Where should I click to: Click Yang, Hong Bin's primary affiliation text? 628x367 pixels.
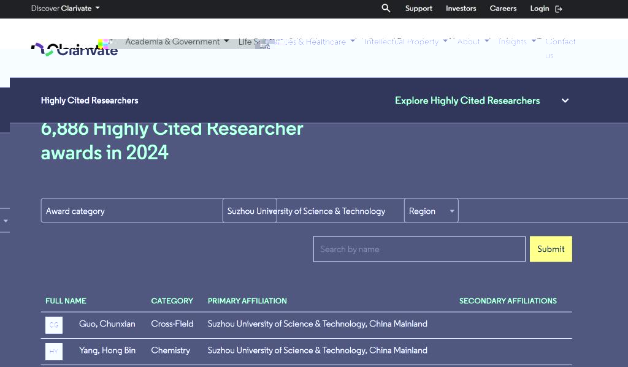(317, 350)
